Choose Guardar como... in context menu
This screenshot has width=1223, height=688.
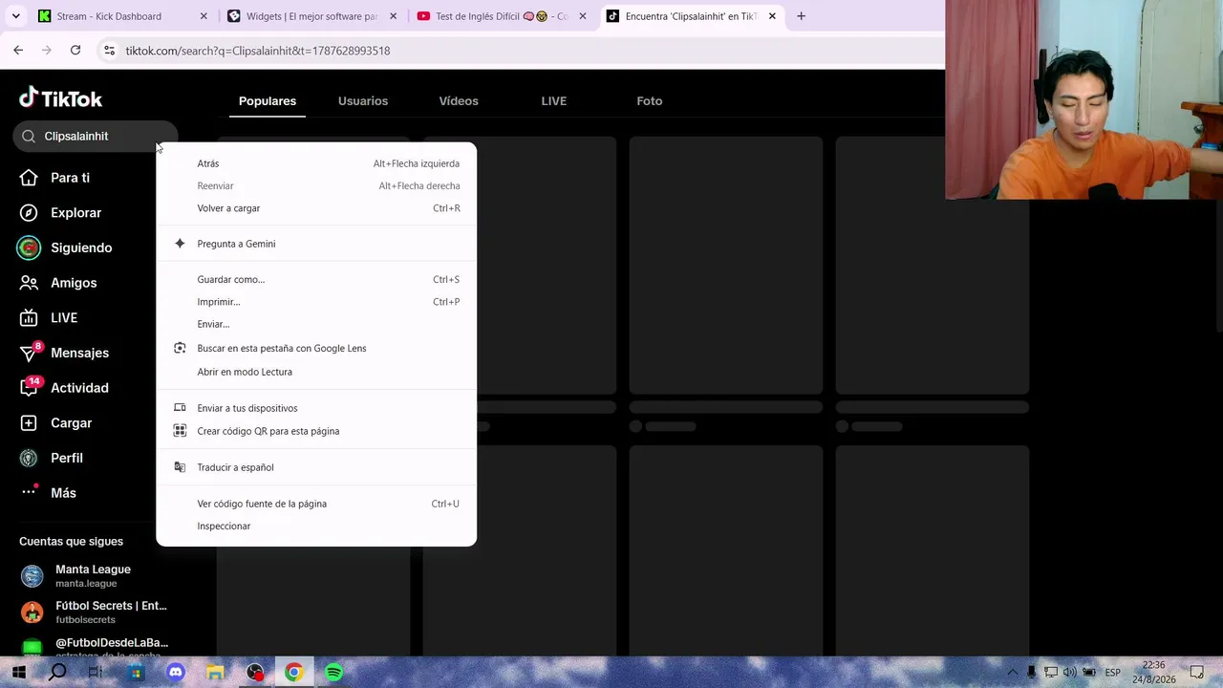click(x=316, y=280)
